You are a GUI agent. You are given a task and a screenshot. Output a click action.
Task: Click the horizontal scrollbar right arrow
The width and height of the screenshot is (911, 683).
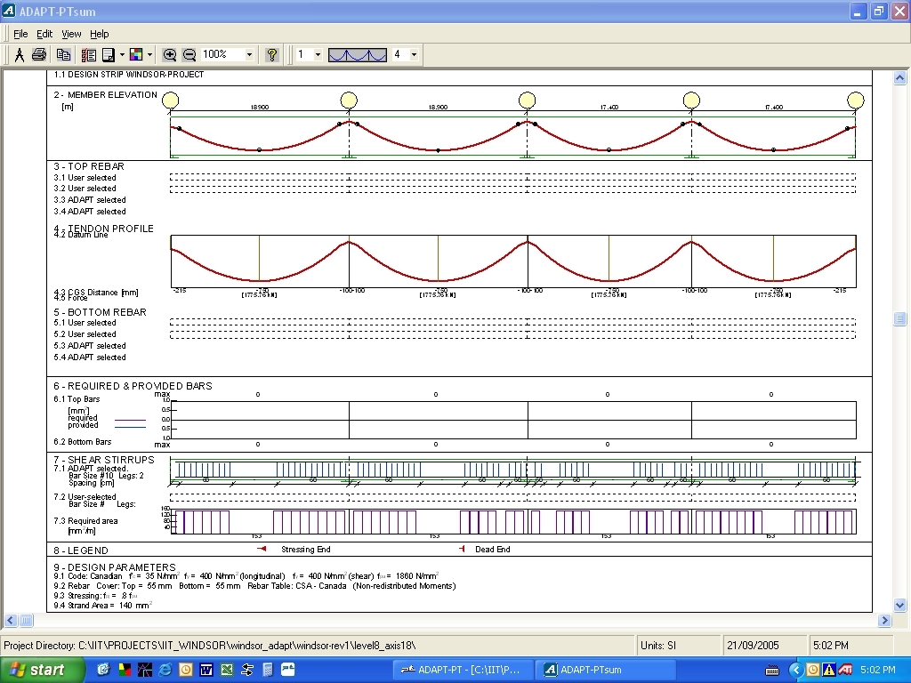(884, 621)
